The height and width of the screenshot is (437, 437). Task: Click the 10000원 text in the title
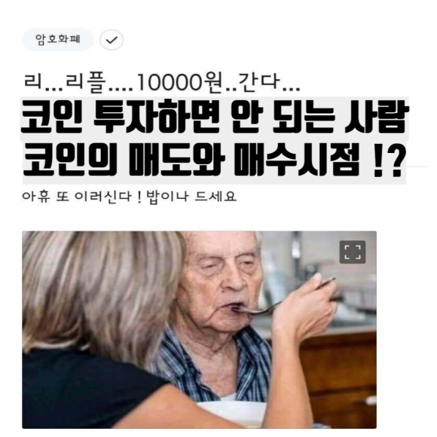[x=180, y=82]
